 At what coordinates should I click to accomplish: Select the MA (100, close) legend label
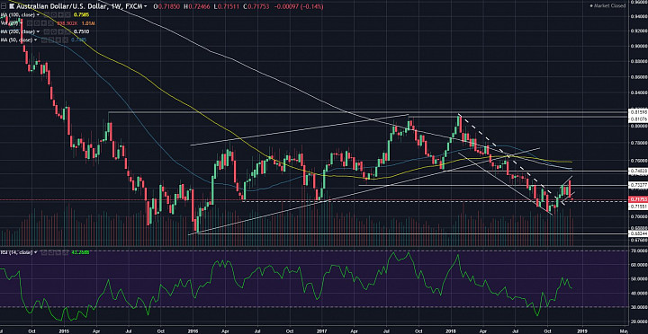tap(17, 15)
